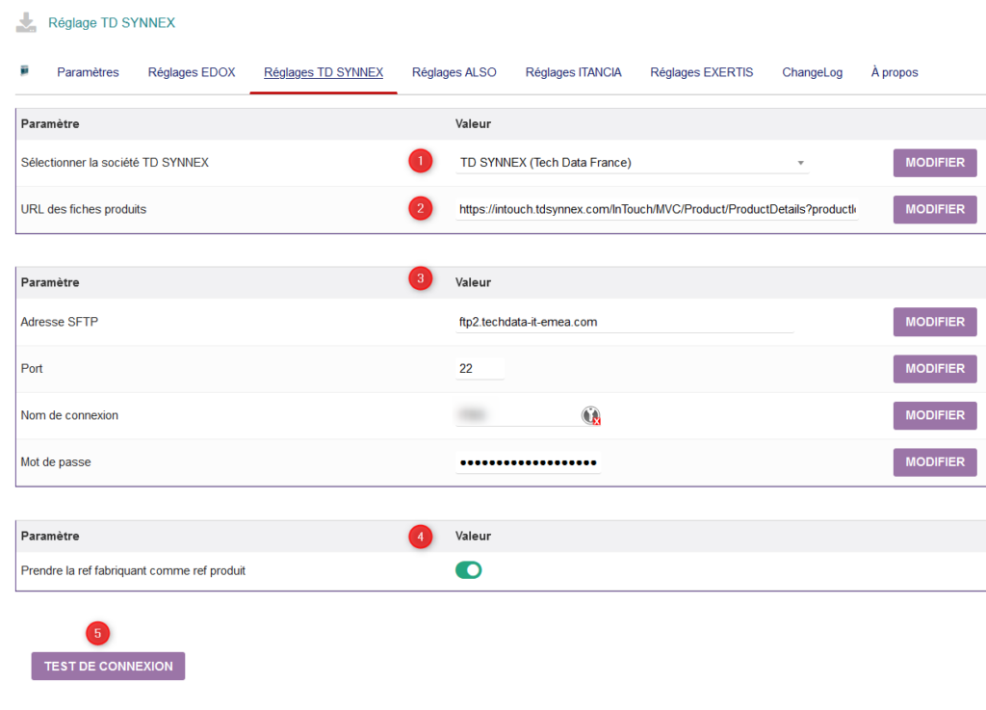Viewport: 986px width, 710px height.
Task: Go to the Réglages ALSO tab
Action: pos(454,72)
